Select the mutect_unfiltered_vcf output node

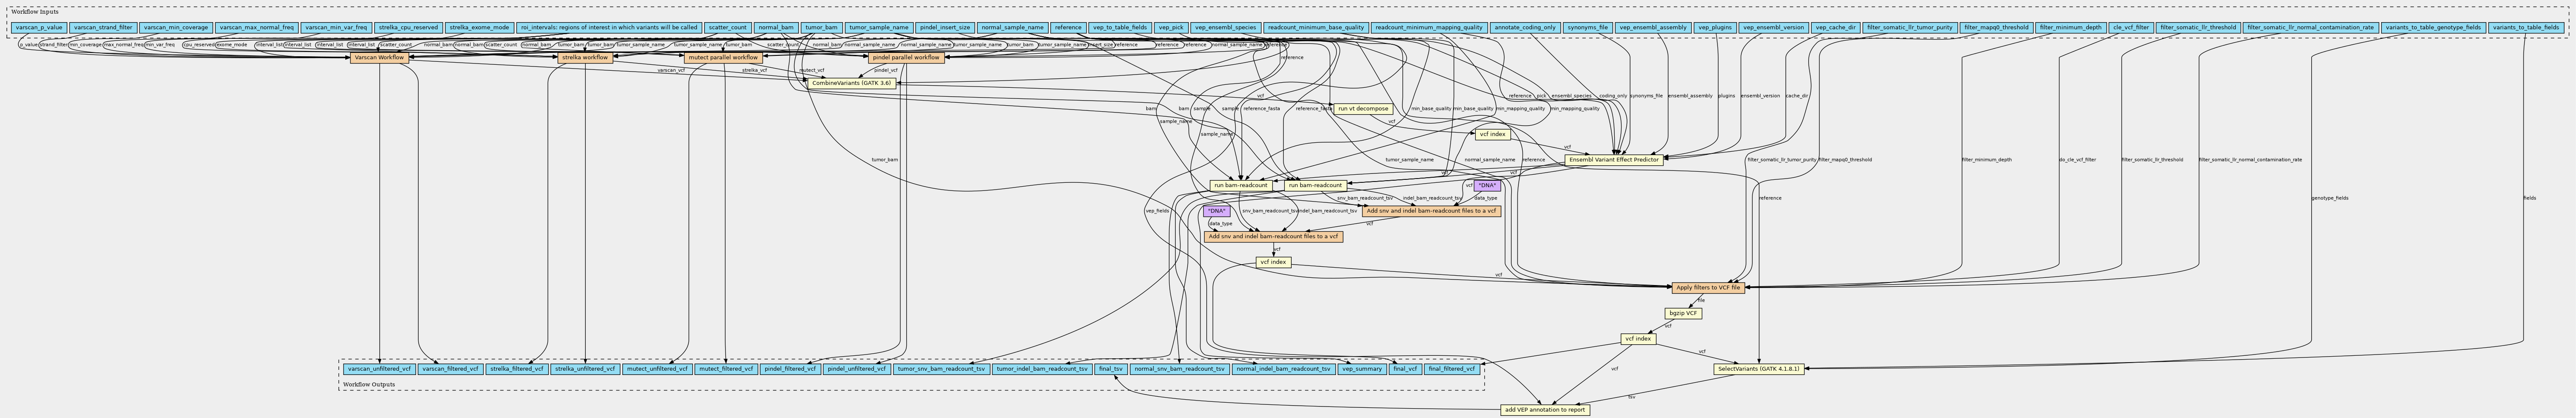[x=657, y=369]
